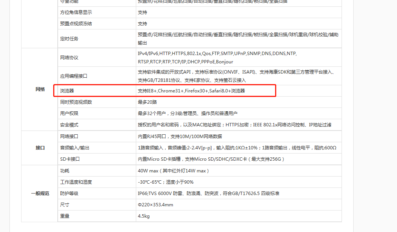397x232 pixels.
Task: Click the Φ220×353.4mm dimension value
Action: (x=155, y=205)
